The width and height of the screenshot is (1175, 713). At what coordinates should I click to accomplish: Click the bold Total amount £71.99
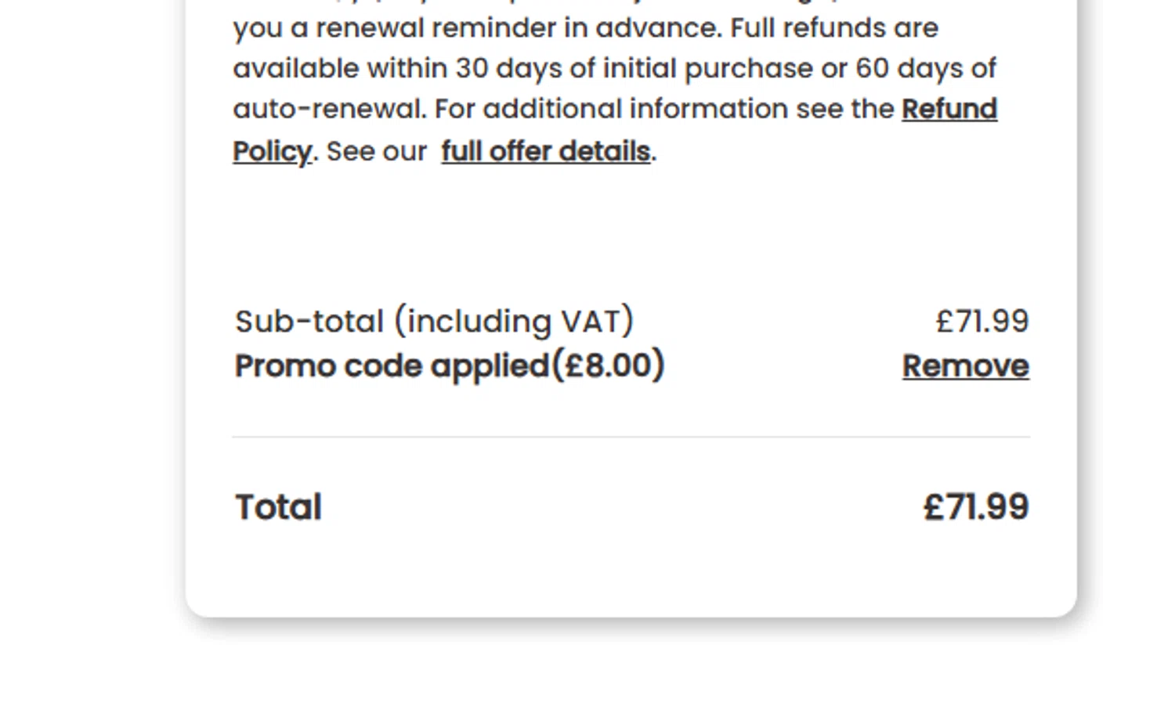976,507
